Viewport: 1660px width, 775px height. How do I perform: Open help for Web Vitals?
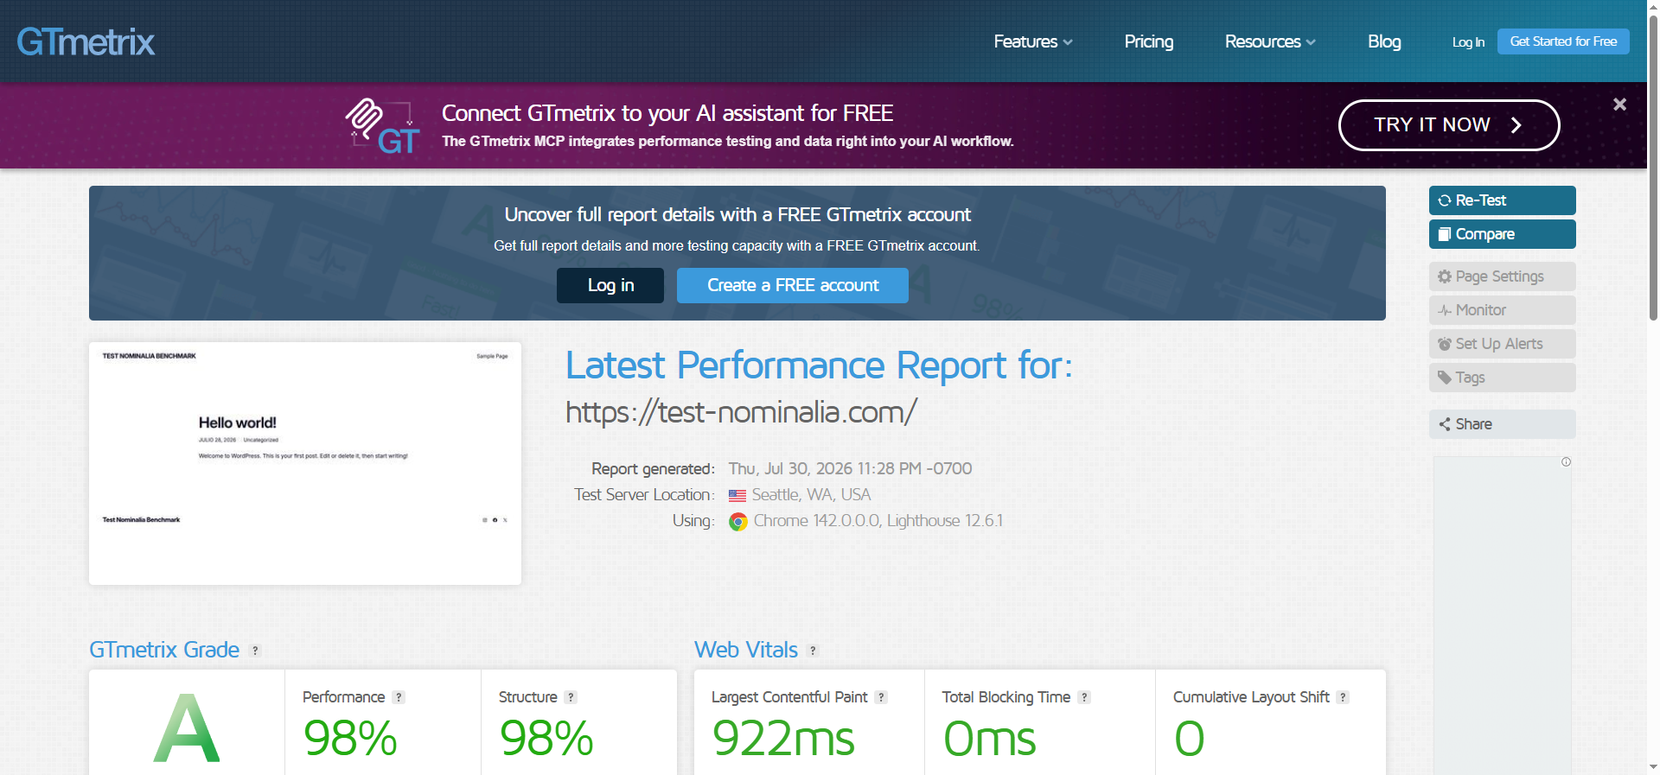(x=813, y=651)
